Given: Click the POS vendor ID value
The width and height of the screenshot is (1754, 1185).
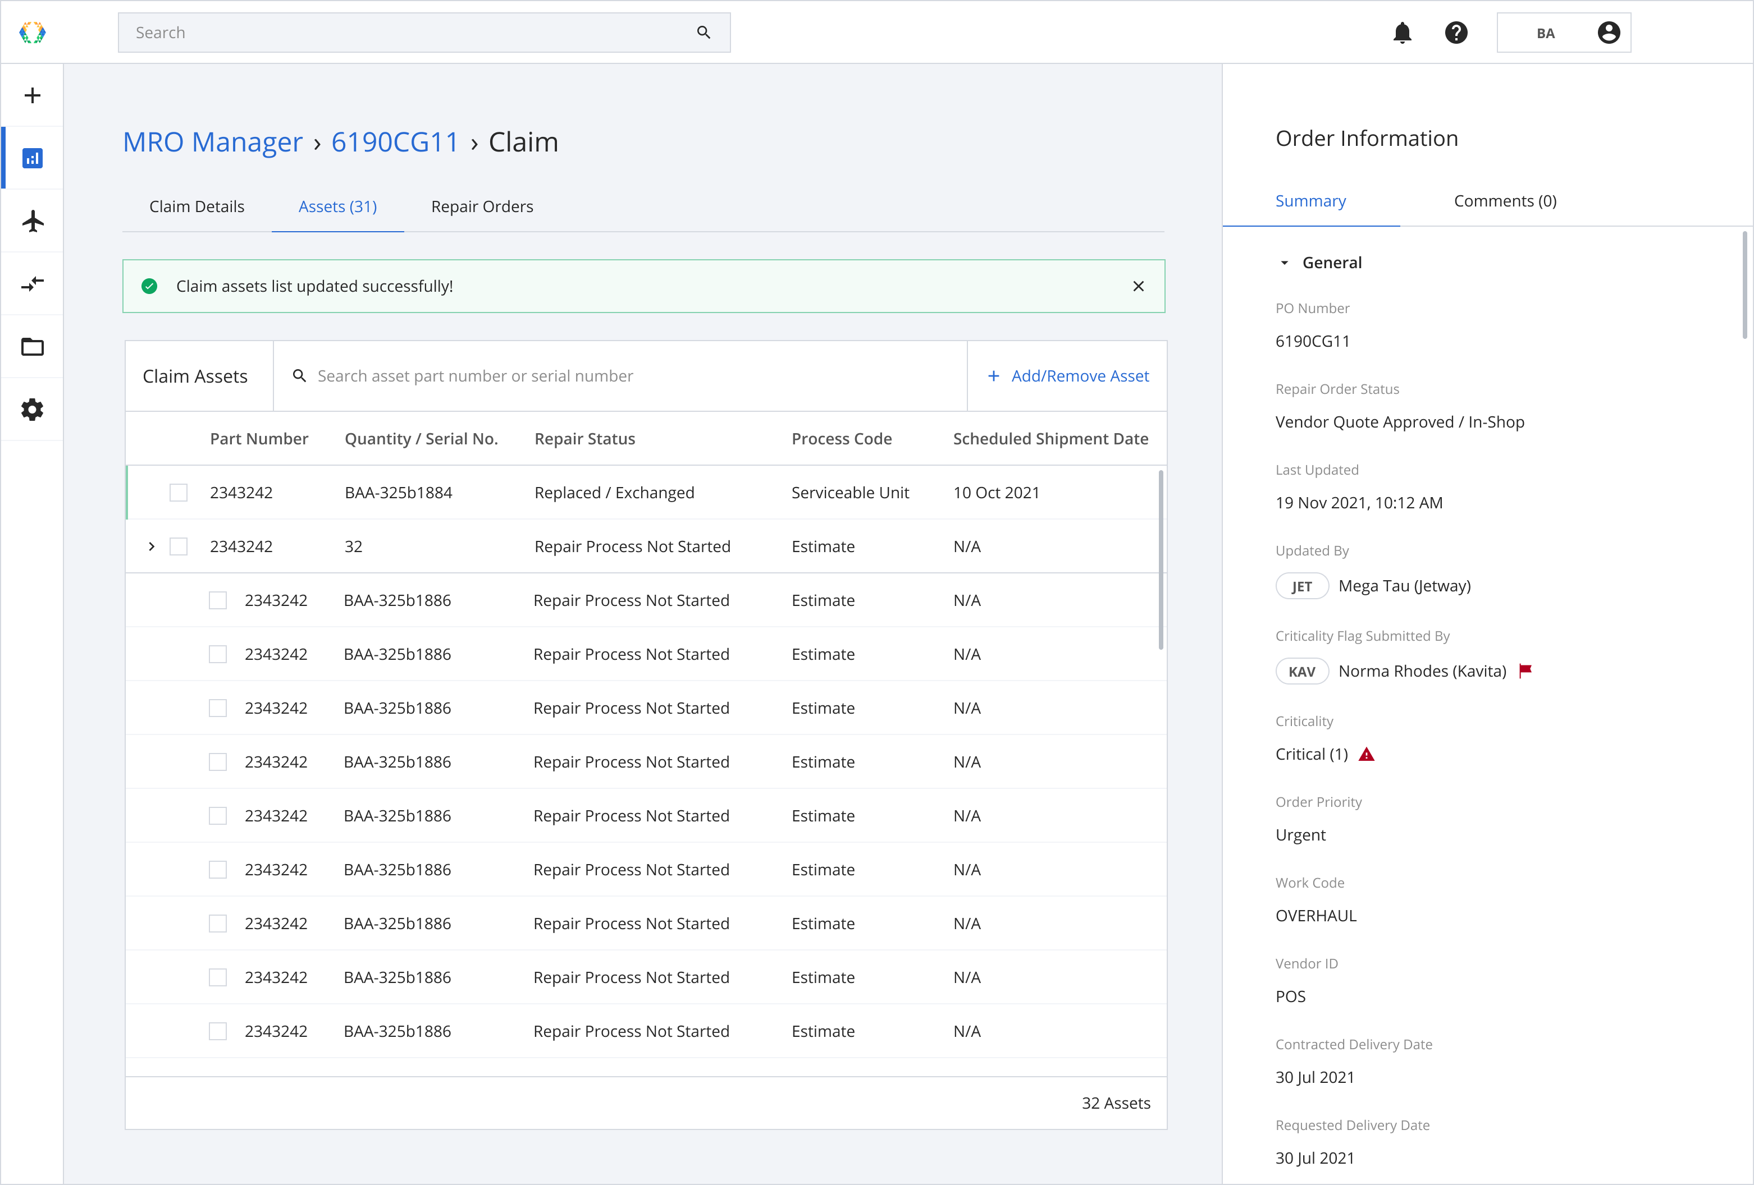Looking at the screenshot, I should (1291, 996).
